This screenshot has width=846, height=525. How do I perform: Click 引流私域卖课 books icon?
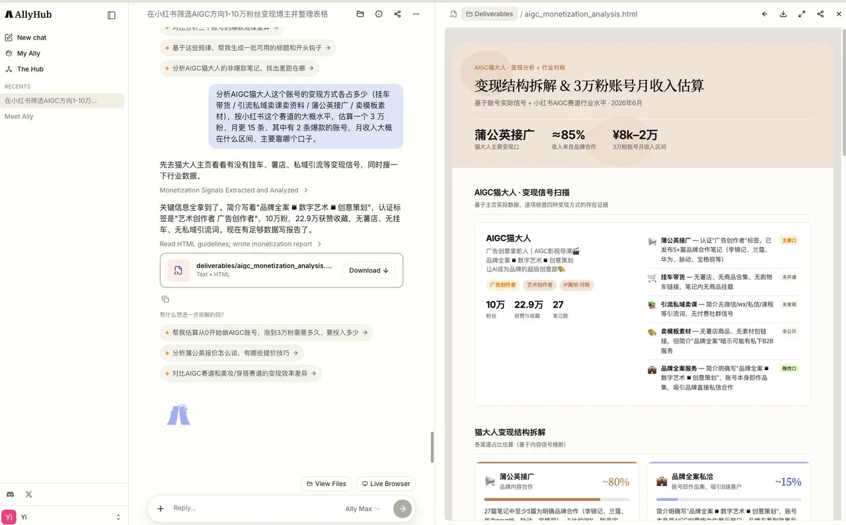652,305
